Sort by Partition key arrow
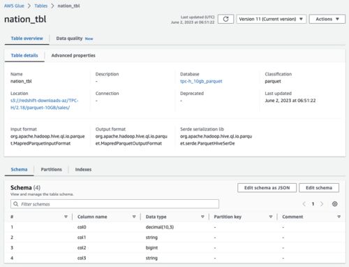The height and width of the screenshot is (267, 349). (271, 217)
